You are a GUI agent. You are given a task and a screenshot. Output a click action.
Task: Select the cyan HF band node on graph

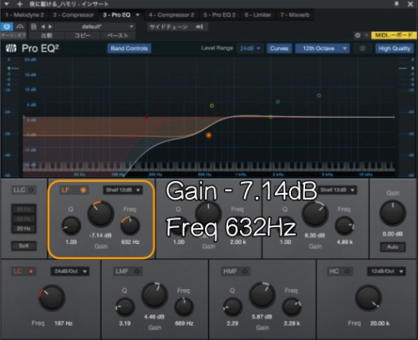coord(319,95)
